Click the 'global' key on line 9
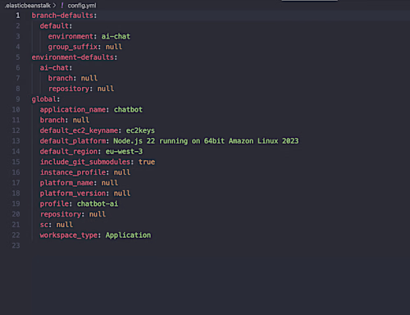The width and height of the screenshot is (410, 315). click(44, 99)
